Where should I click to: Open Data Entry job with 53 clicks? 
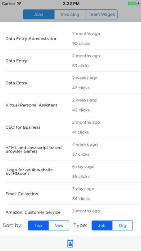click(x=70, y=61)
